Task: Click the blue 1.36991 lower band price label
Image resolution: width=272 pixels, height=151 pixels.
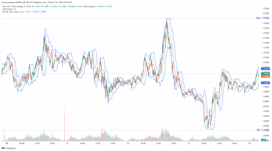Action: point(265,82)
